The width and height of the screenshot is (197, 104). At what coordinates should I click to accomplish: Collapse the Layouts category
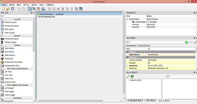(2, 19)
